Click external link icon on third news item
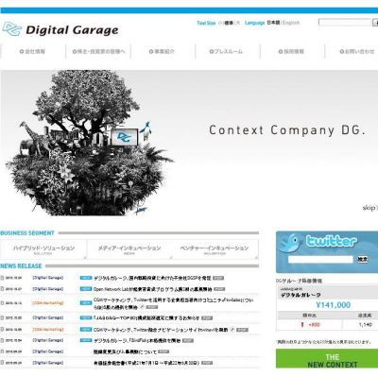Viewport: 378px width, 377px height. [142, 307]
